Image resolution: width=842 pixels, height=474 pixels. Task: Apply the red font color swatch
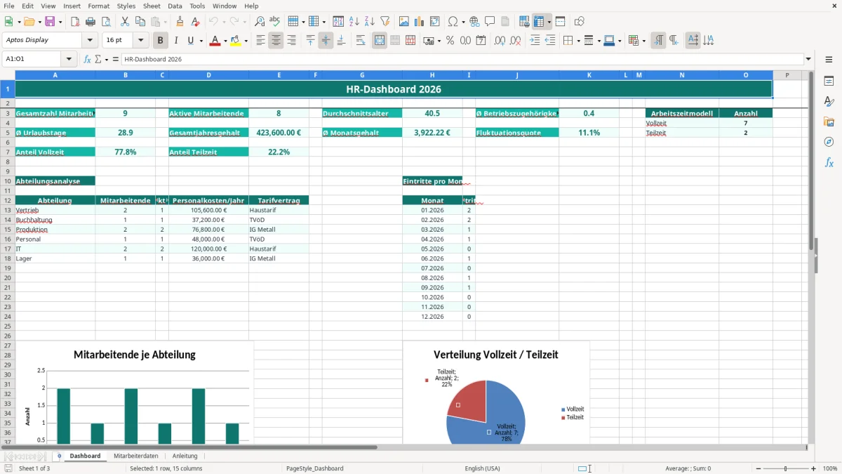coord(215,41)
